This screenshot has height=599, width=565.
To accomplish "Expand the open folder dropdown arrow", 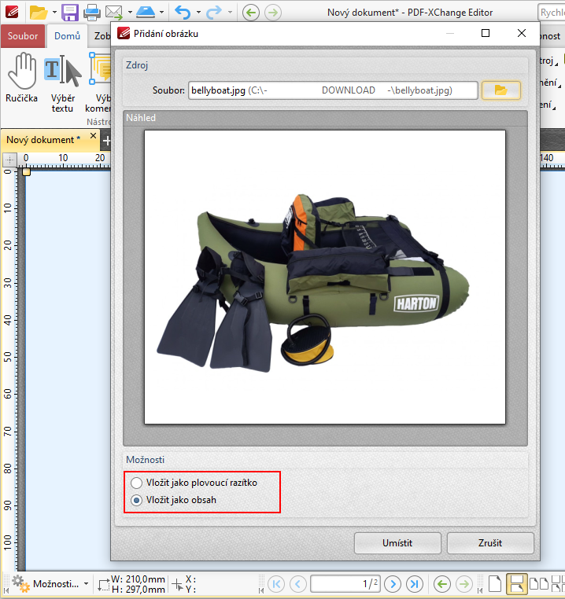I will (54, 12).
